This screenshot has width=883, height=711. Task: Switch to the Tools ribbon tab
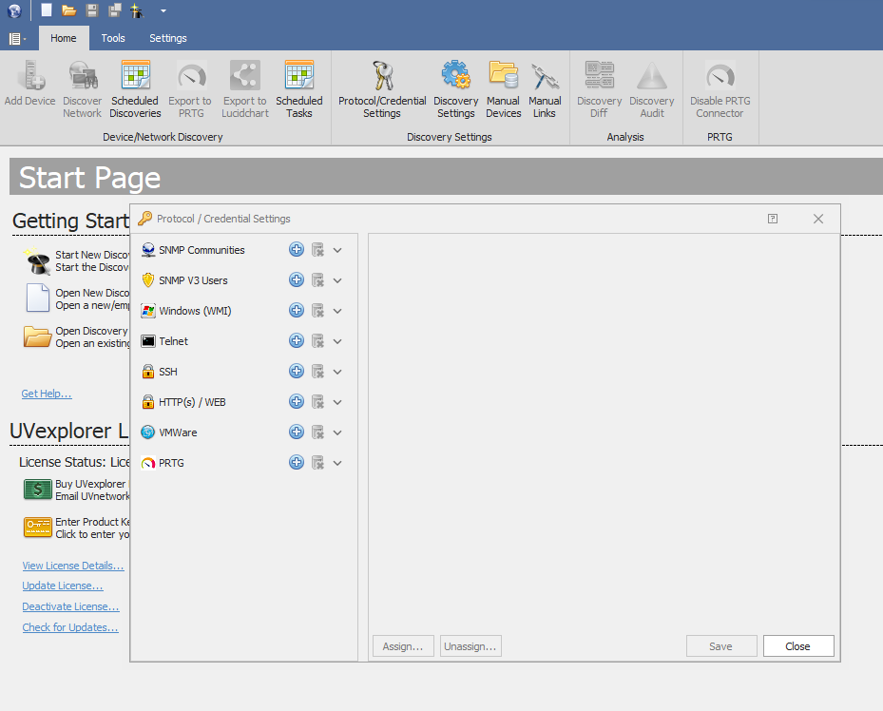point(113,38)
